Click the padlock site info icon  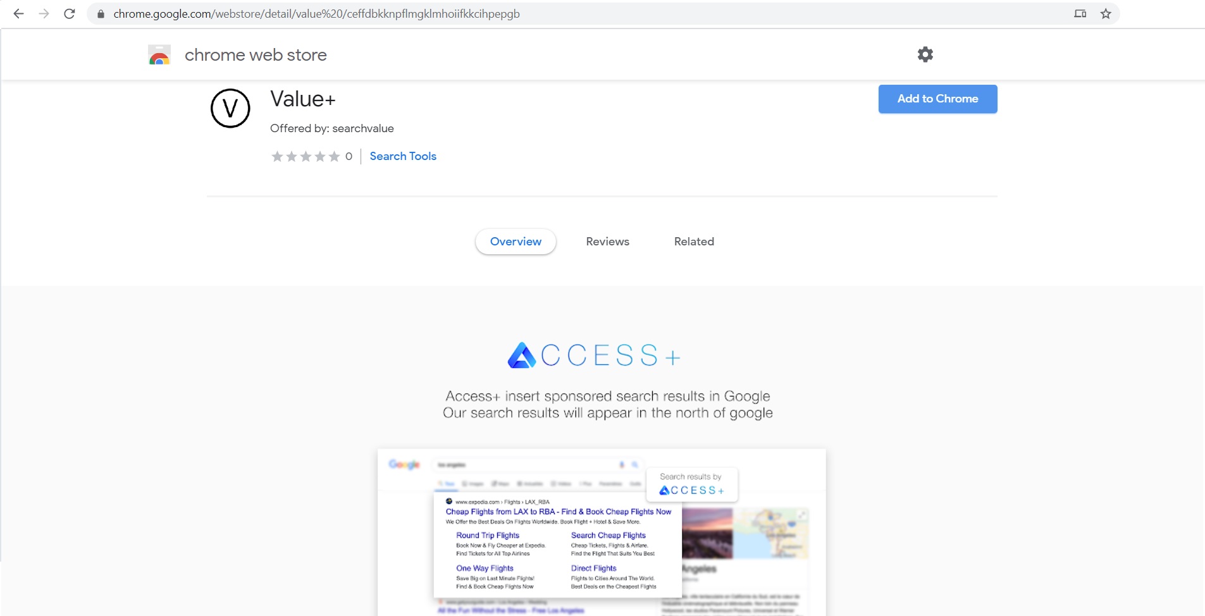coord(101,14)
